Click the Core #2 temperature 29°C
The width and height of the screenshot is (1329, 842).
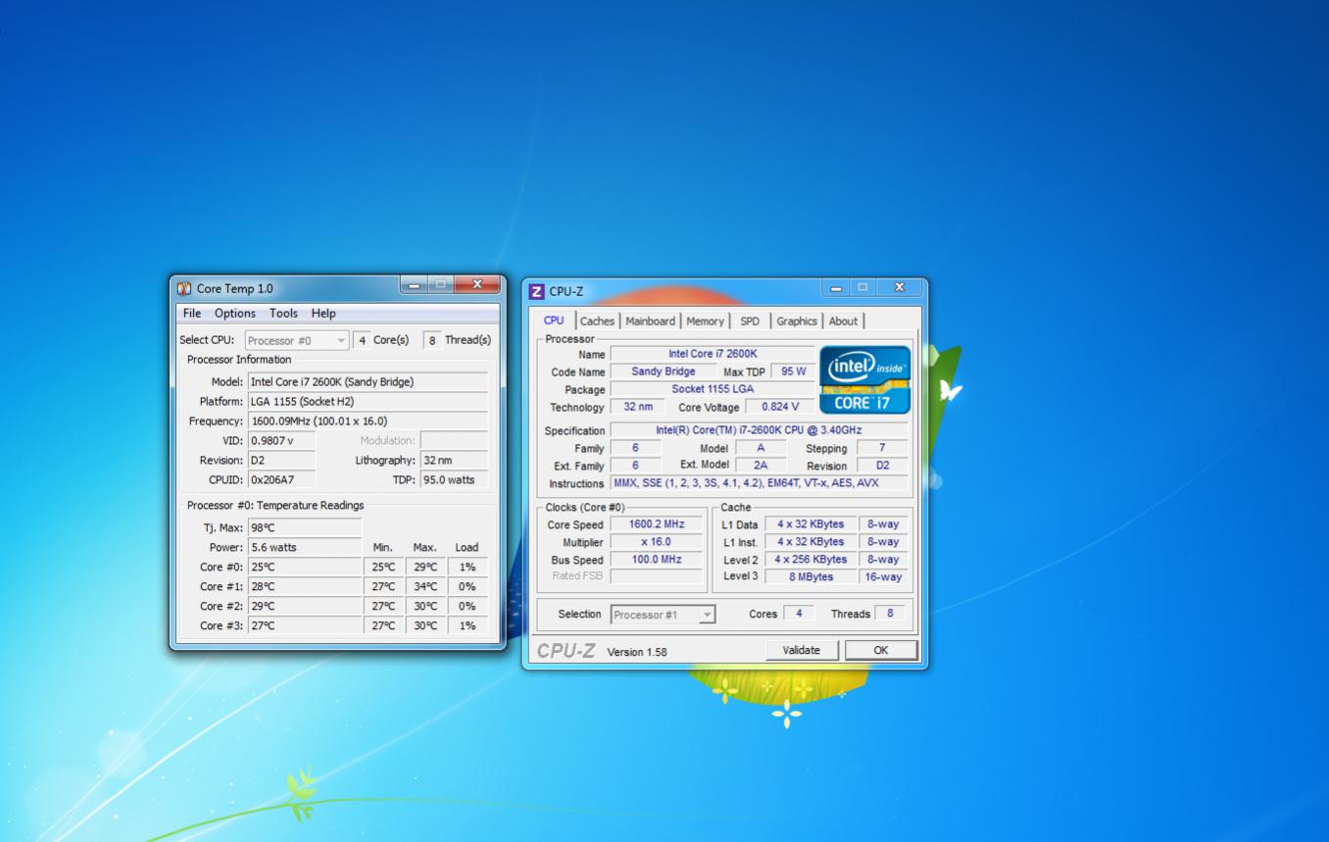pos(305,606)
